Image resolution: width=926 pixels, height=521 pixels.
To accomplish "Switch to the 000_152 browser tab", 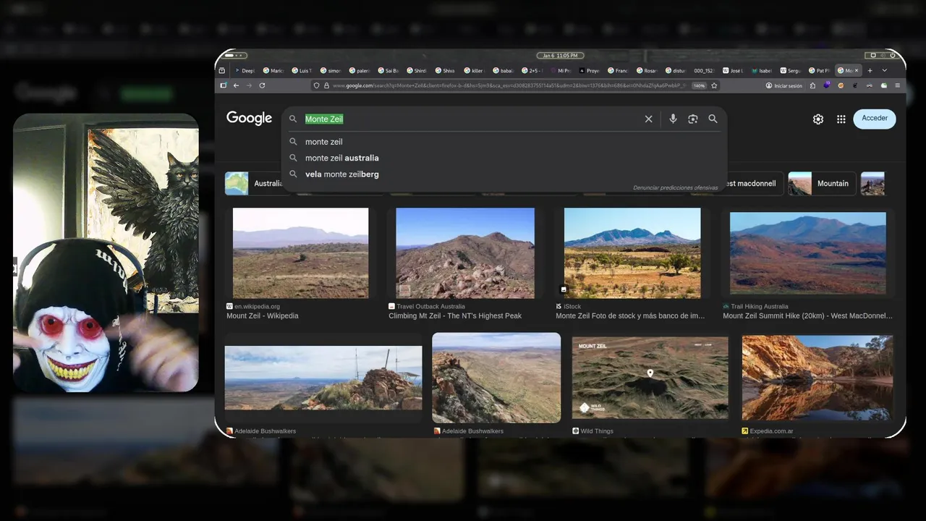I will click(x=703, y=71).
